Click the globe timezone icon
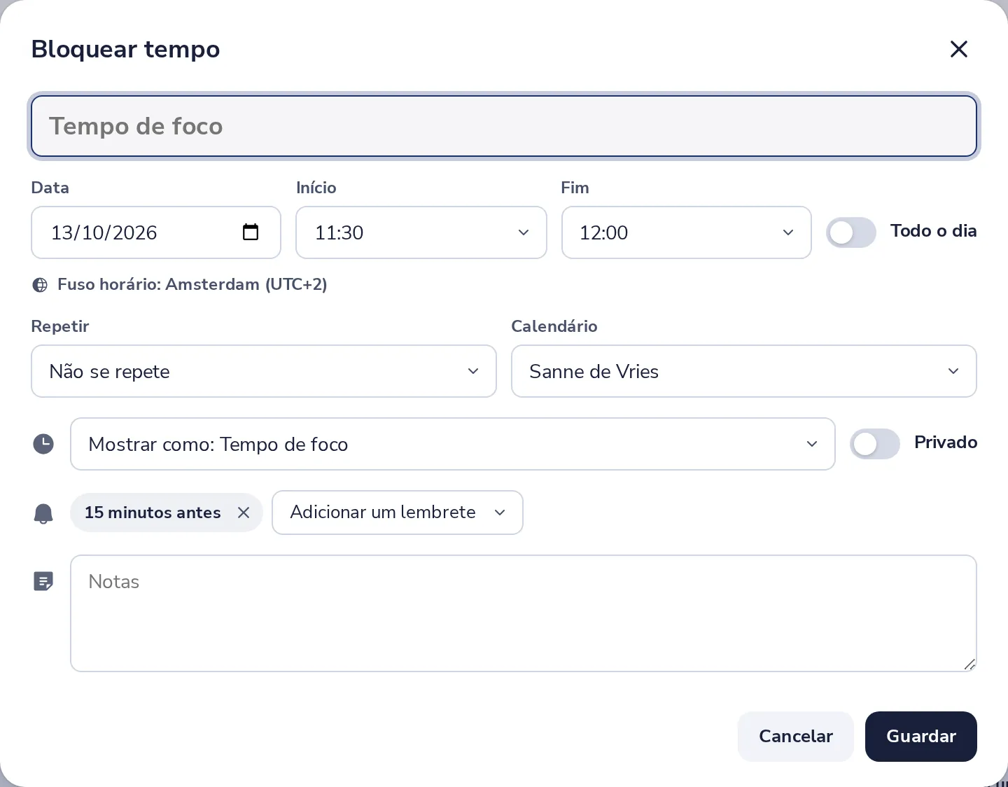The image size is (1008, 787). 41,285
